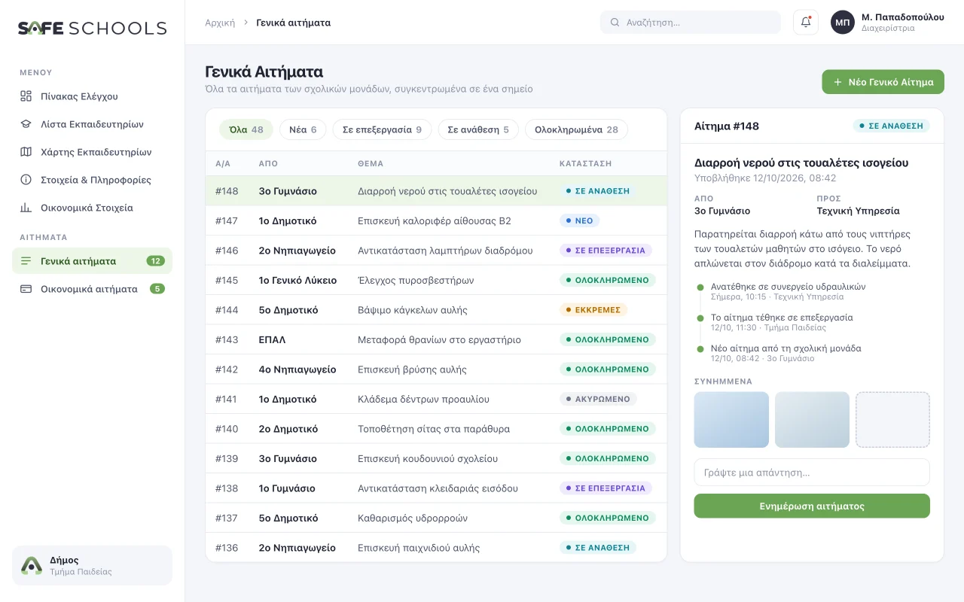Open Οικονομικά αιτήματα menu item
964x602 pixels.
click(92, 289)
